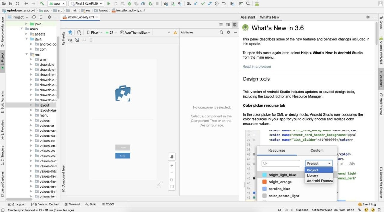Switch to Design view mode icon
Screen dimensions: 384x212
click(x=235, y=25)
